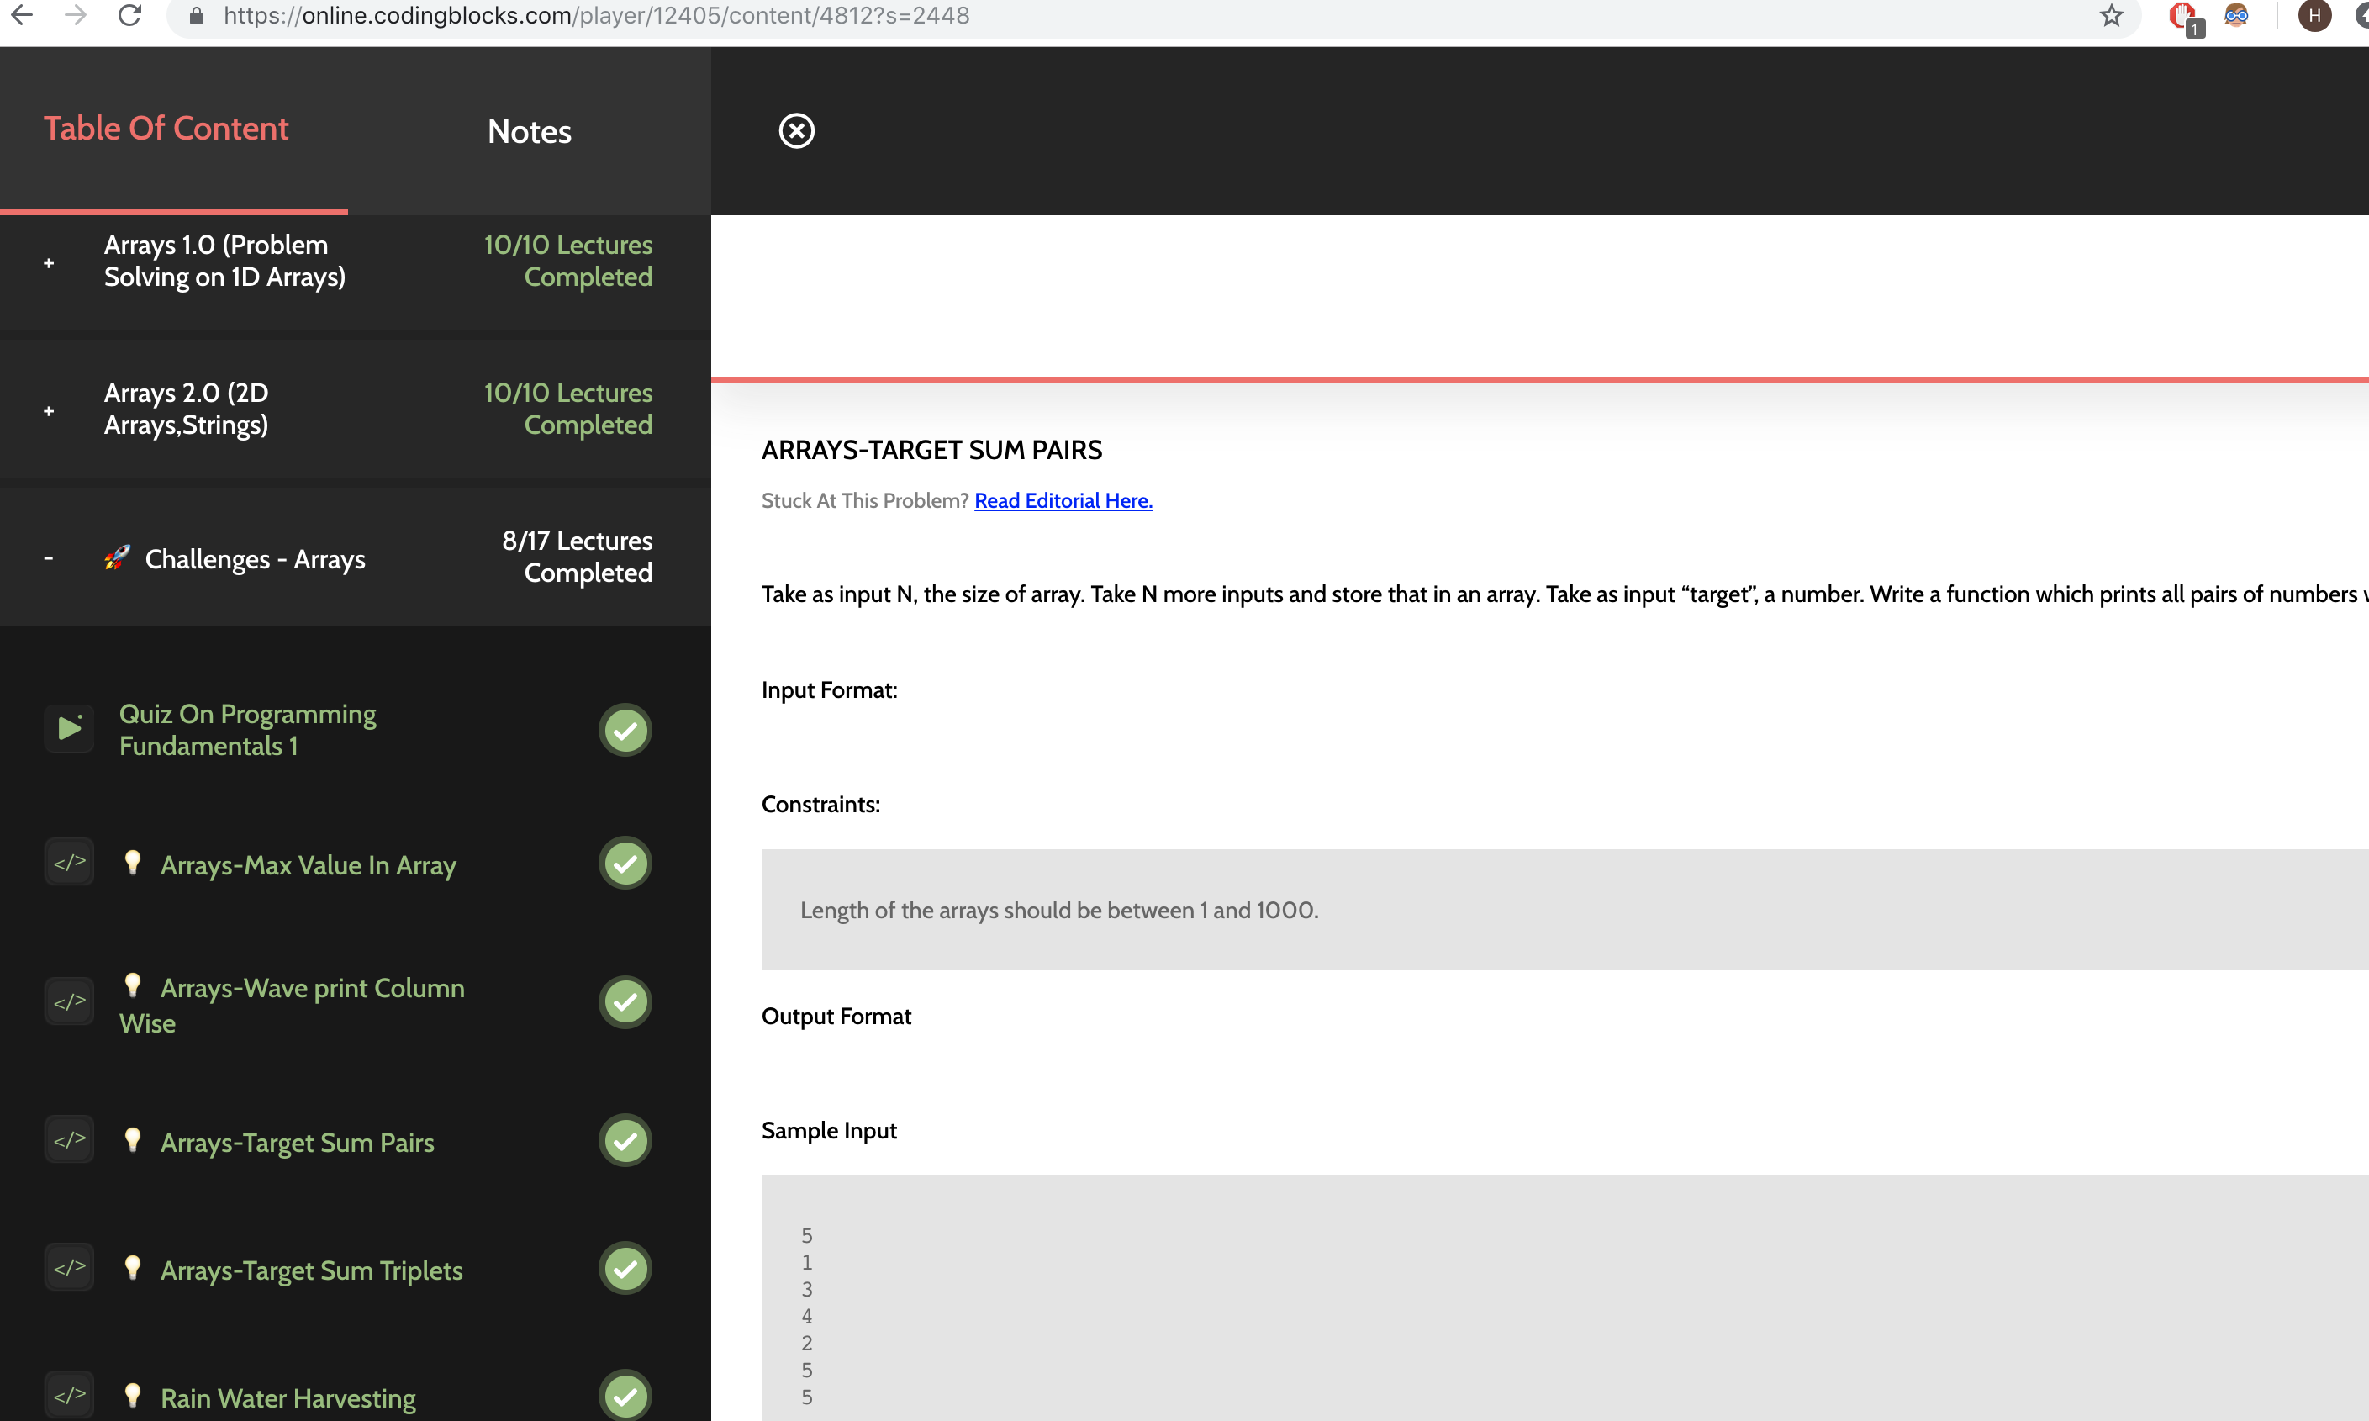
Task: Click the circled X close panel icon
Action: (x=796, y=131)
